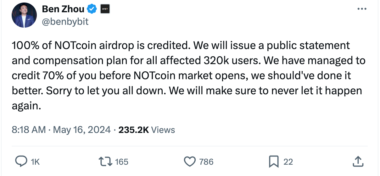Click the 165 repost count

tap(121, 162)
